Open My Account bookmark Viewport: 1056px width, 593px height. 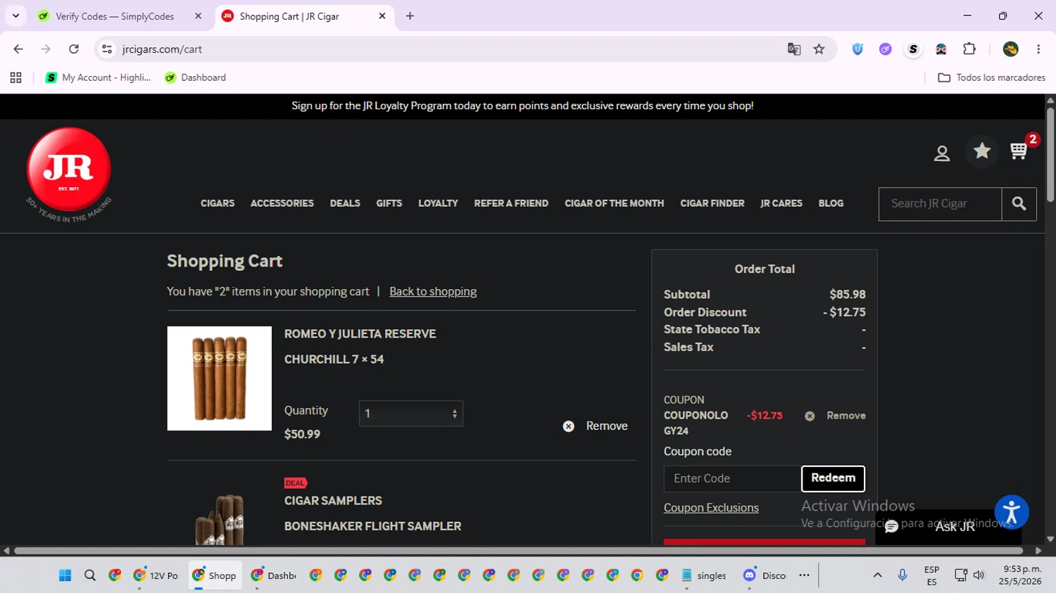[x=99, y=77]
